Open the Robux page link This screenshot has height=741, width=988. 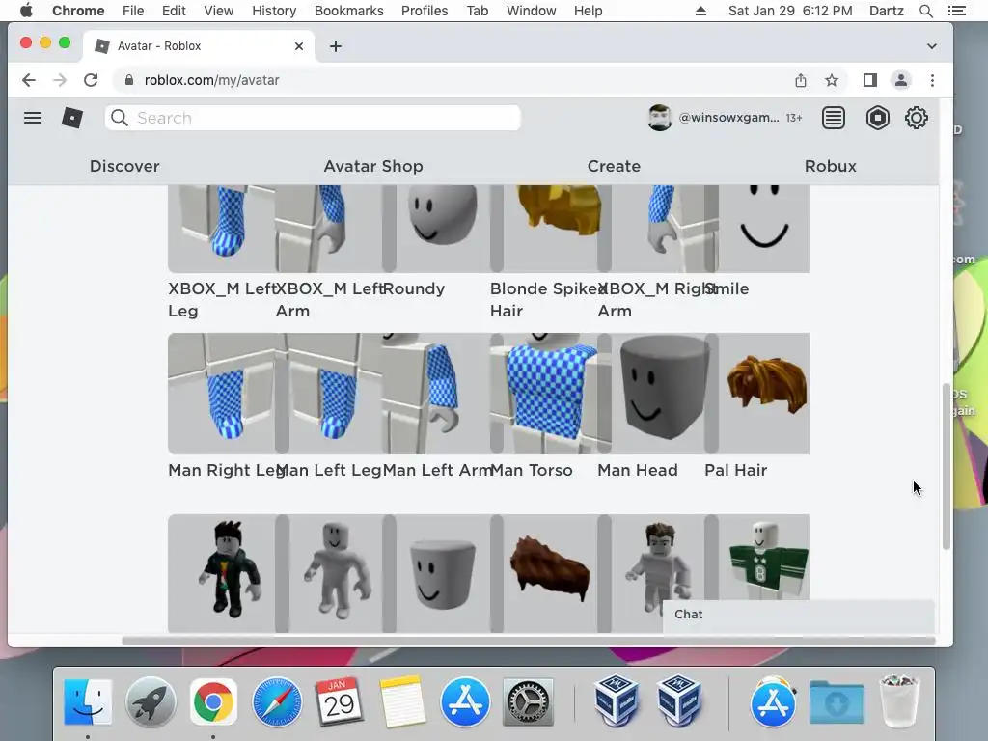point(831,166)
